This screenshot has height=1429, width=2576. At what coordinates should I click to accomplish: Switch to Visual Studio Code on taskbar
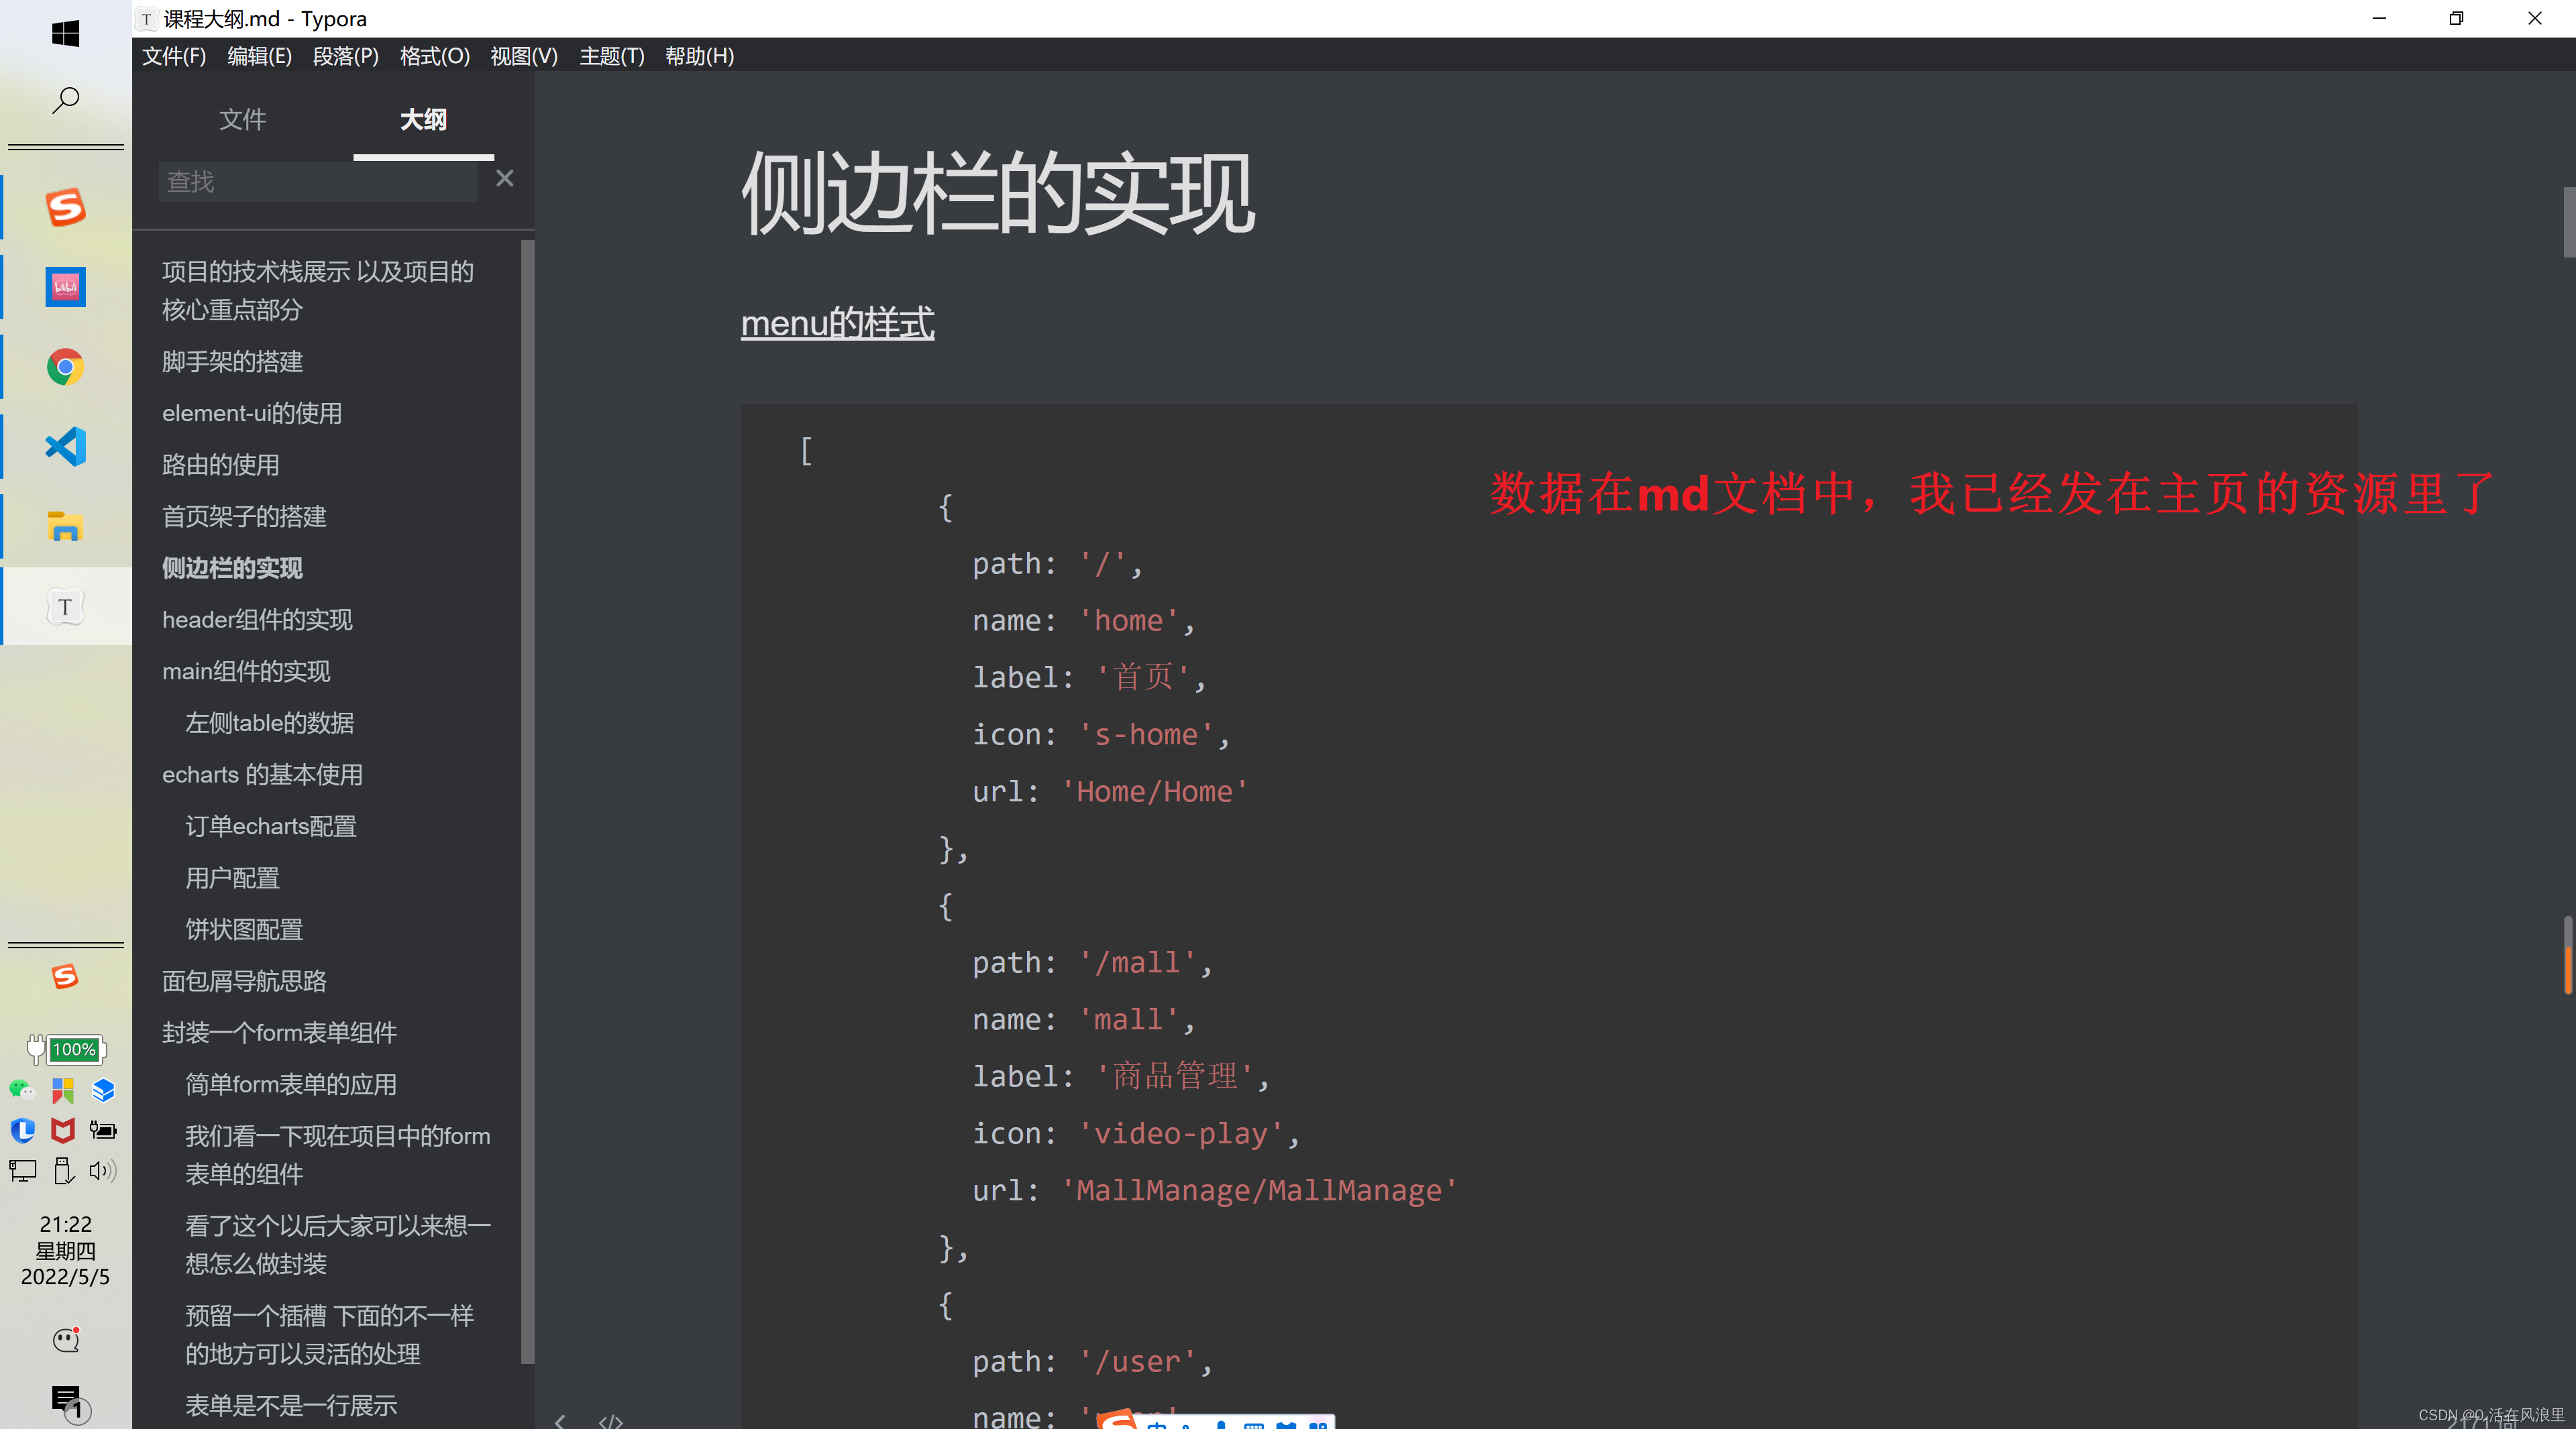coord(65,447)
